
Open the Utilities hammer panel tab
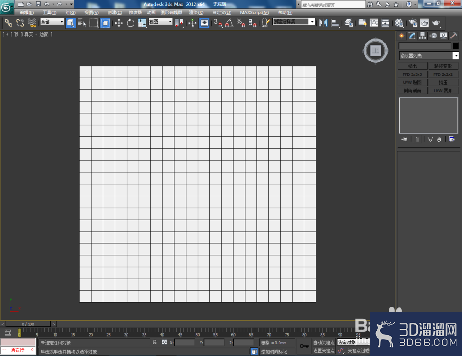click(454, 36)
